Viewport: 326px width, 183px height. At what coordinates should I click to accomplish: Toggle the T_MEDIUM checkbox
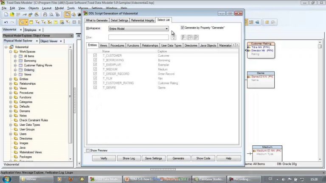pos(95,69)
